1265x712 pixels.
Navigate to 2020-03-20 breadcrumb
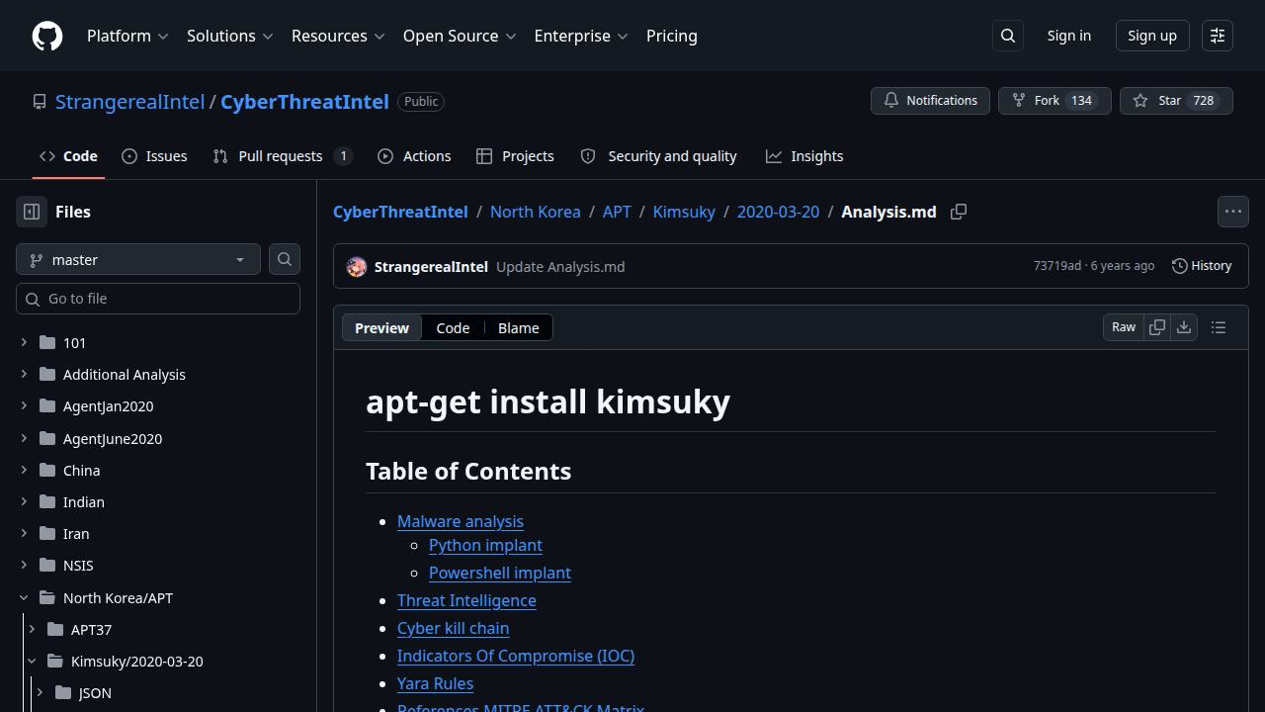(778, 212)
